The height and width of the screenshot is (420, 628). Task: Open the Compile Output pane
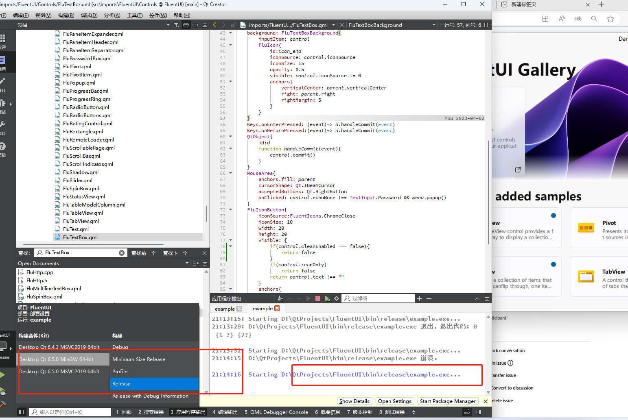225,412
